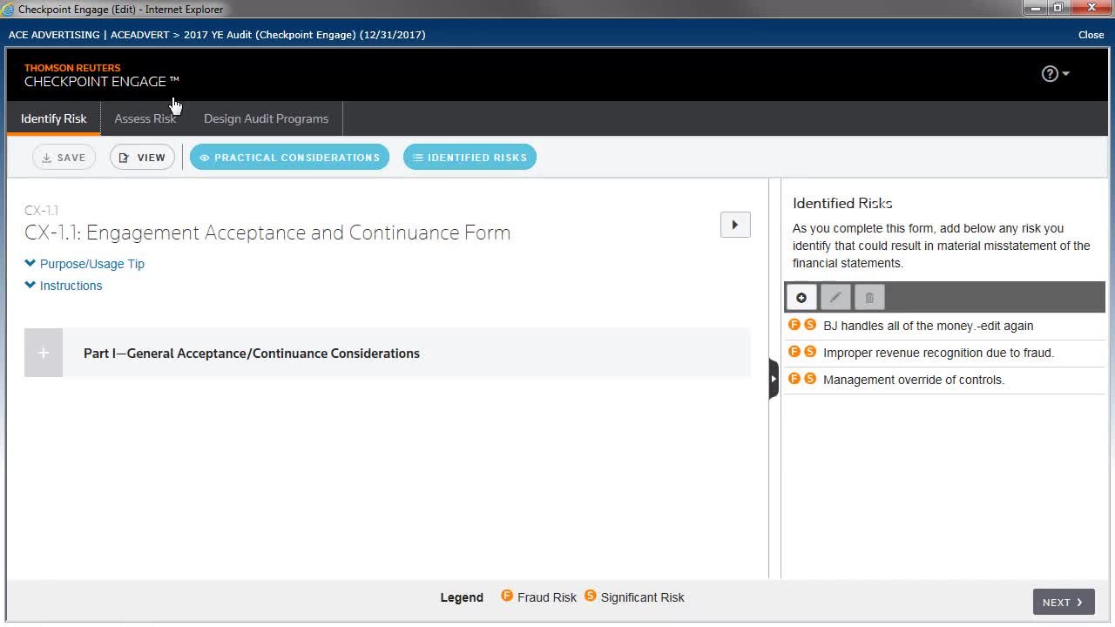Click the add risk plus icon

tap(801, 298)
